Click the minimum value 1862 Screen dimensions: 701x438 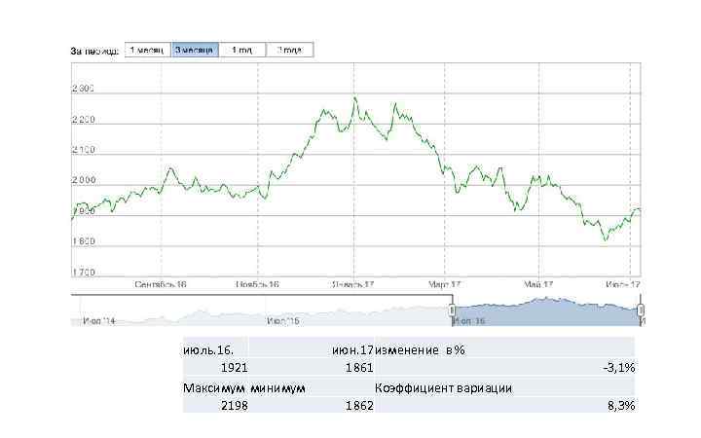point(359,406)
